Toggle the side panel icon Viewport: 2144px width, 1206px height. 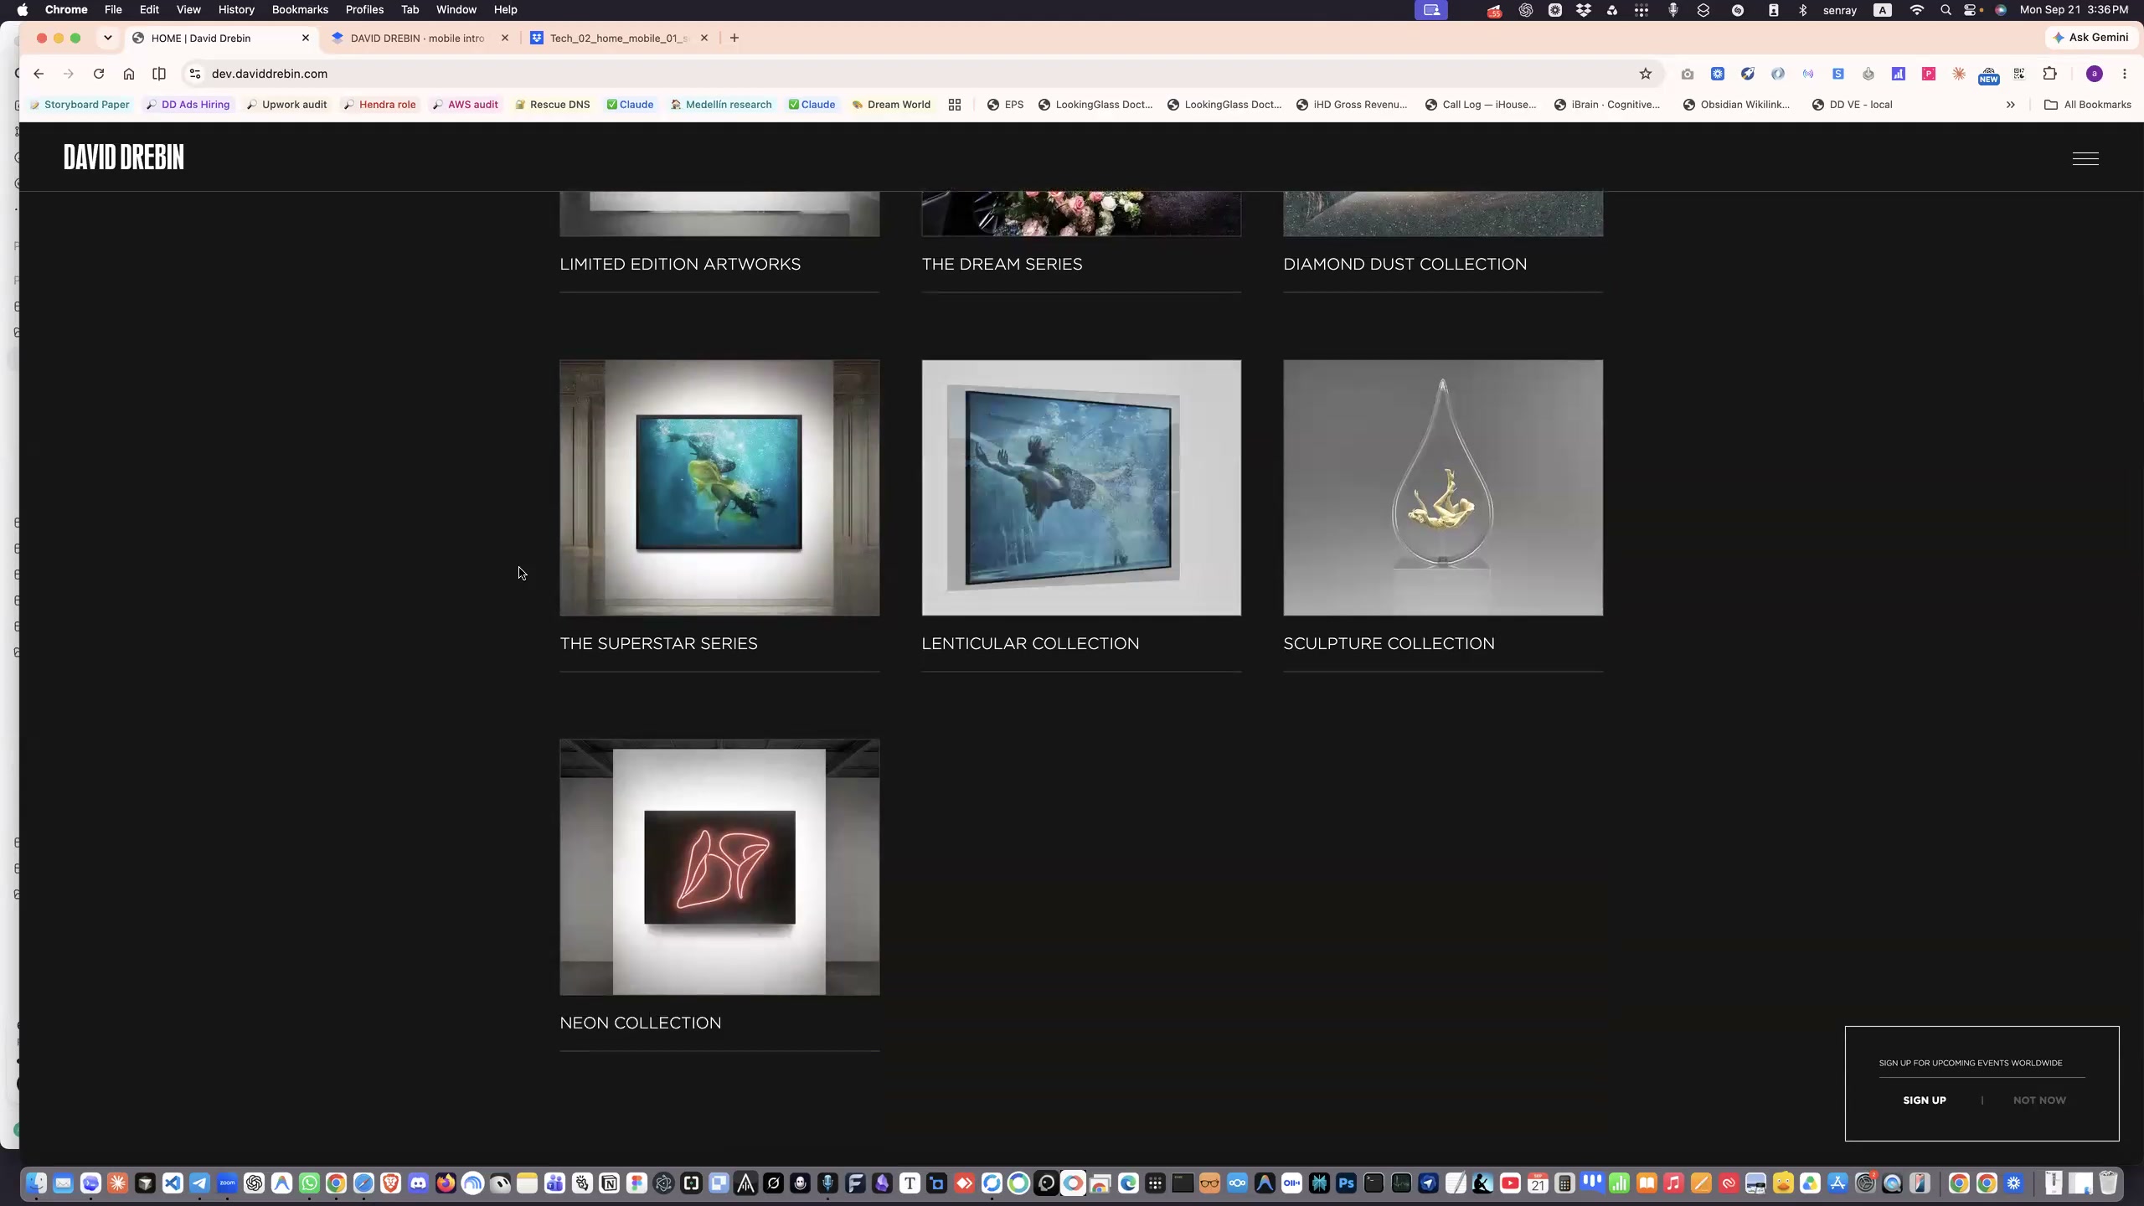coord(159,74)
